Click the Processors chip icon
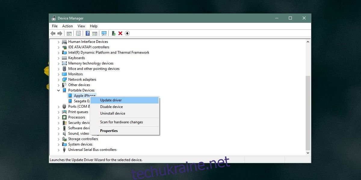This screenshot has height=180, width=361. (64, 117)
